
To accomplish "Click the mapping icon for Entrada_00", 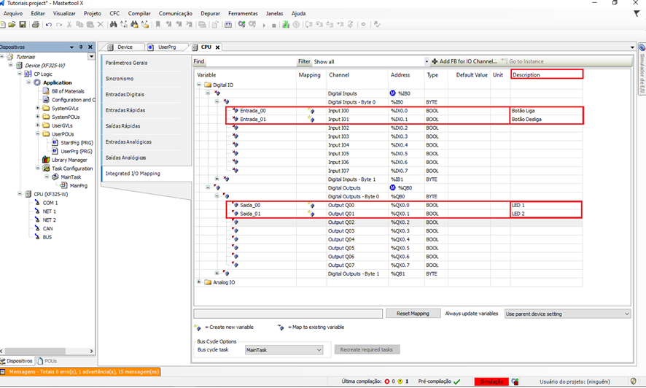I will point(311,110).
